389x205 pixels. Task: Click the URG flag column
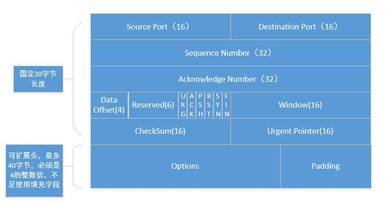[x=183, y=105]
